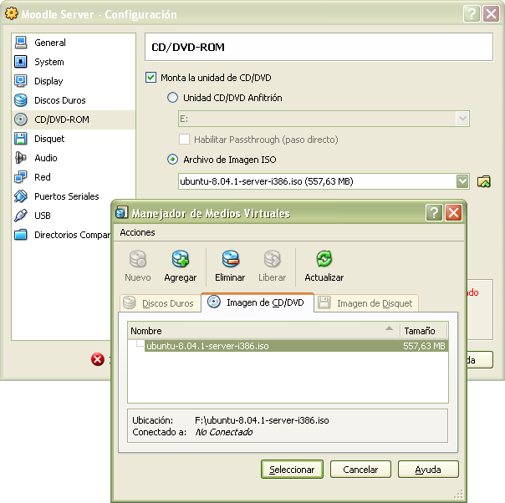Sort list by Nombre column header
Screen dimensions: 505x503
(263, 331)
